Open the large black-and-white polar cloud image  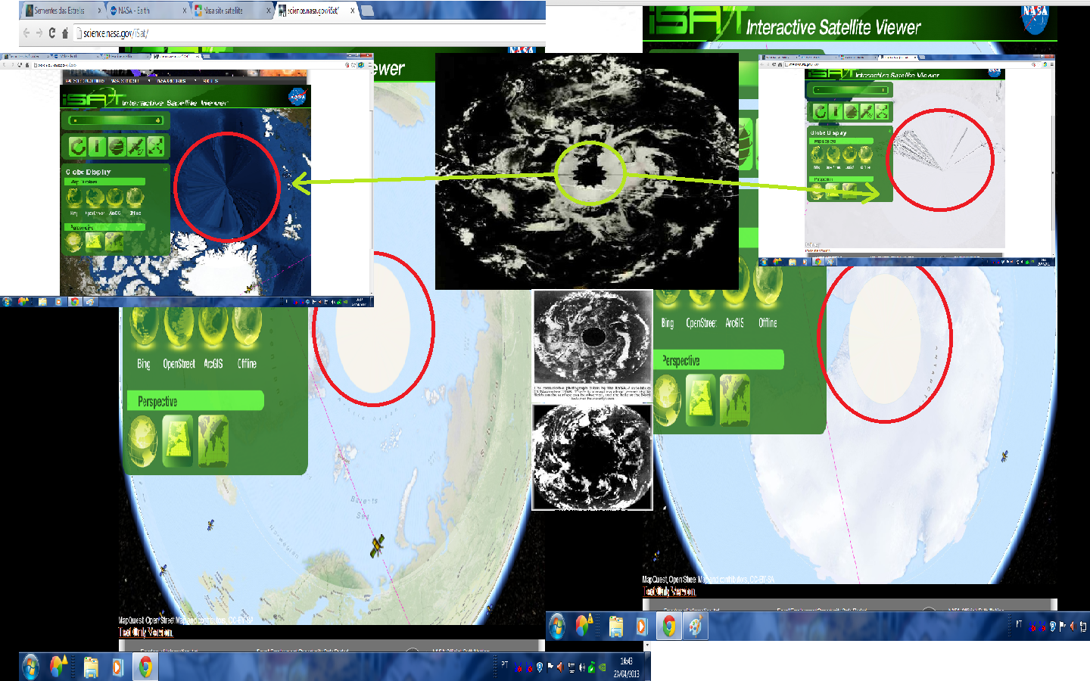[587, 171]
